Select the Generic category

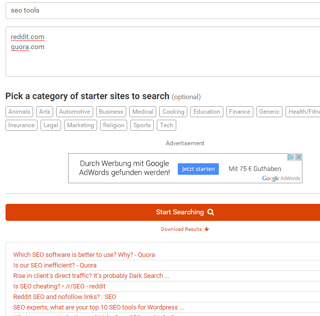point(269,112)
